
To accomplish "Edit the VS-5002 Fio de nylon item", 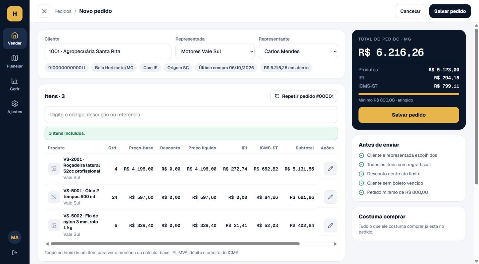I will [330, 225].
